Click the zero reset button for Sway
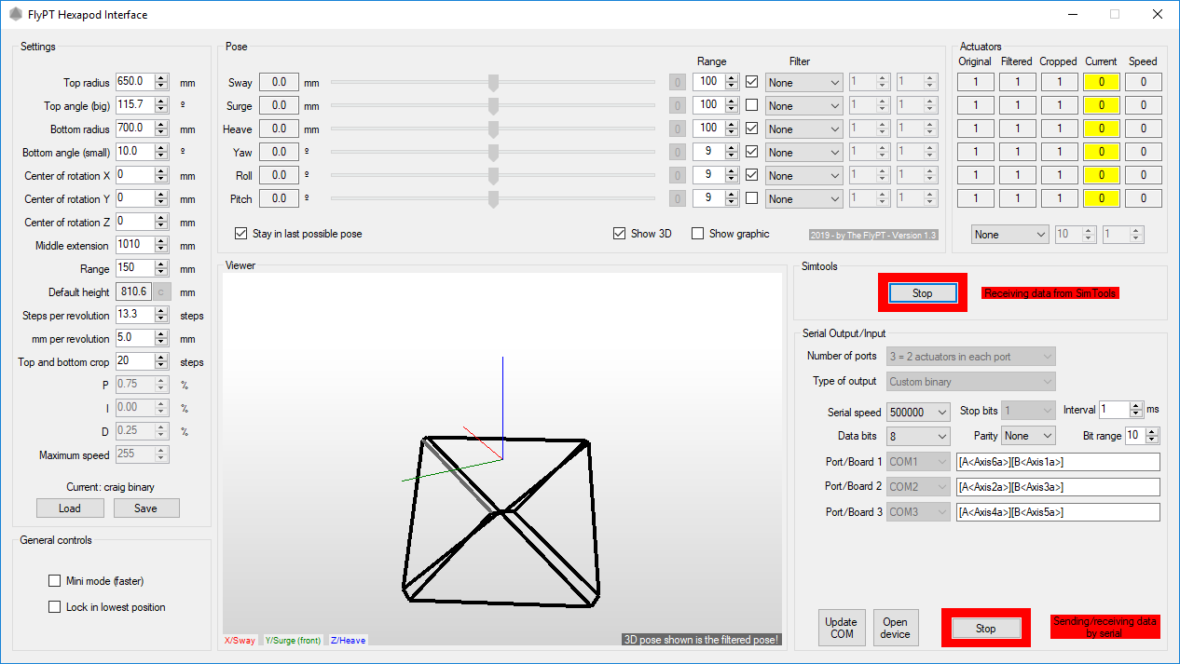Screen dimensions: 1180x664 [x=678, y=82]
